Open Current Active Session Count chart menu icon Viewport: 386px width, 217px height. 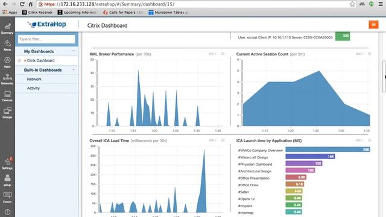370,54
